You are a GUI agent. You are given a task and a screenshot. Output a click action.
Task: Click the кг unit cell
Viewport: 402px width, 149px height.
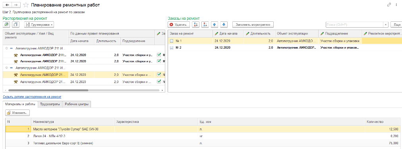[x=281, y=136]
